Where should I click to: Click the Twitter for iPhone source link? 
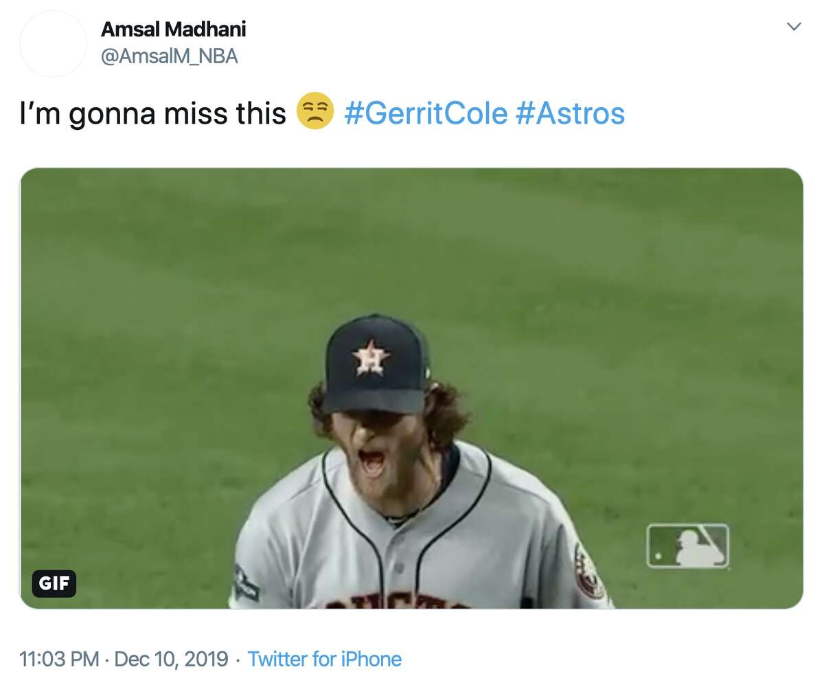[325, 658]
